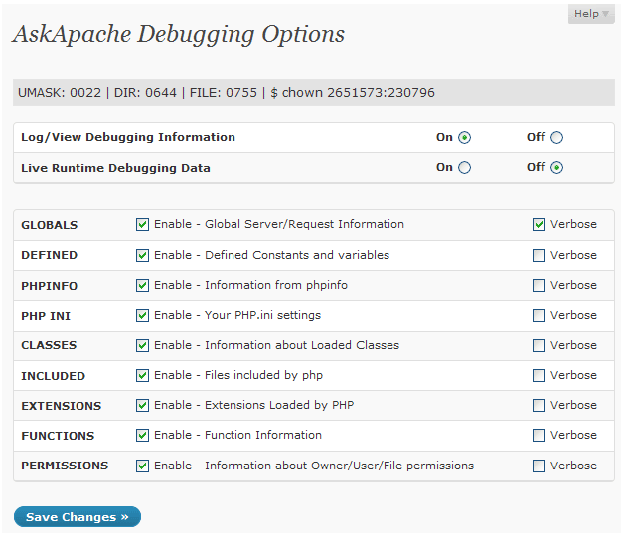Check Verbose for CLASSES
This screenshot has height=533, width=621.
[539, 345]
